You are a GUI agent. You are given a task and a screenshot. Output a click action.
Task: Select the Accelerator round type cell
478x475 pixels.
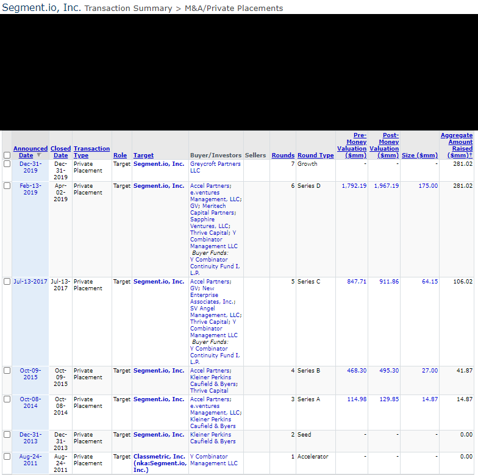click(x=313, y=456)
